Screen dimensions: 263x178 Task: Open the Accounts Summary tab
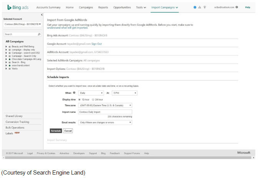point(48,7)
